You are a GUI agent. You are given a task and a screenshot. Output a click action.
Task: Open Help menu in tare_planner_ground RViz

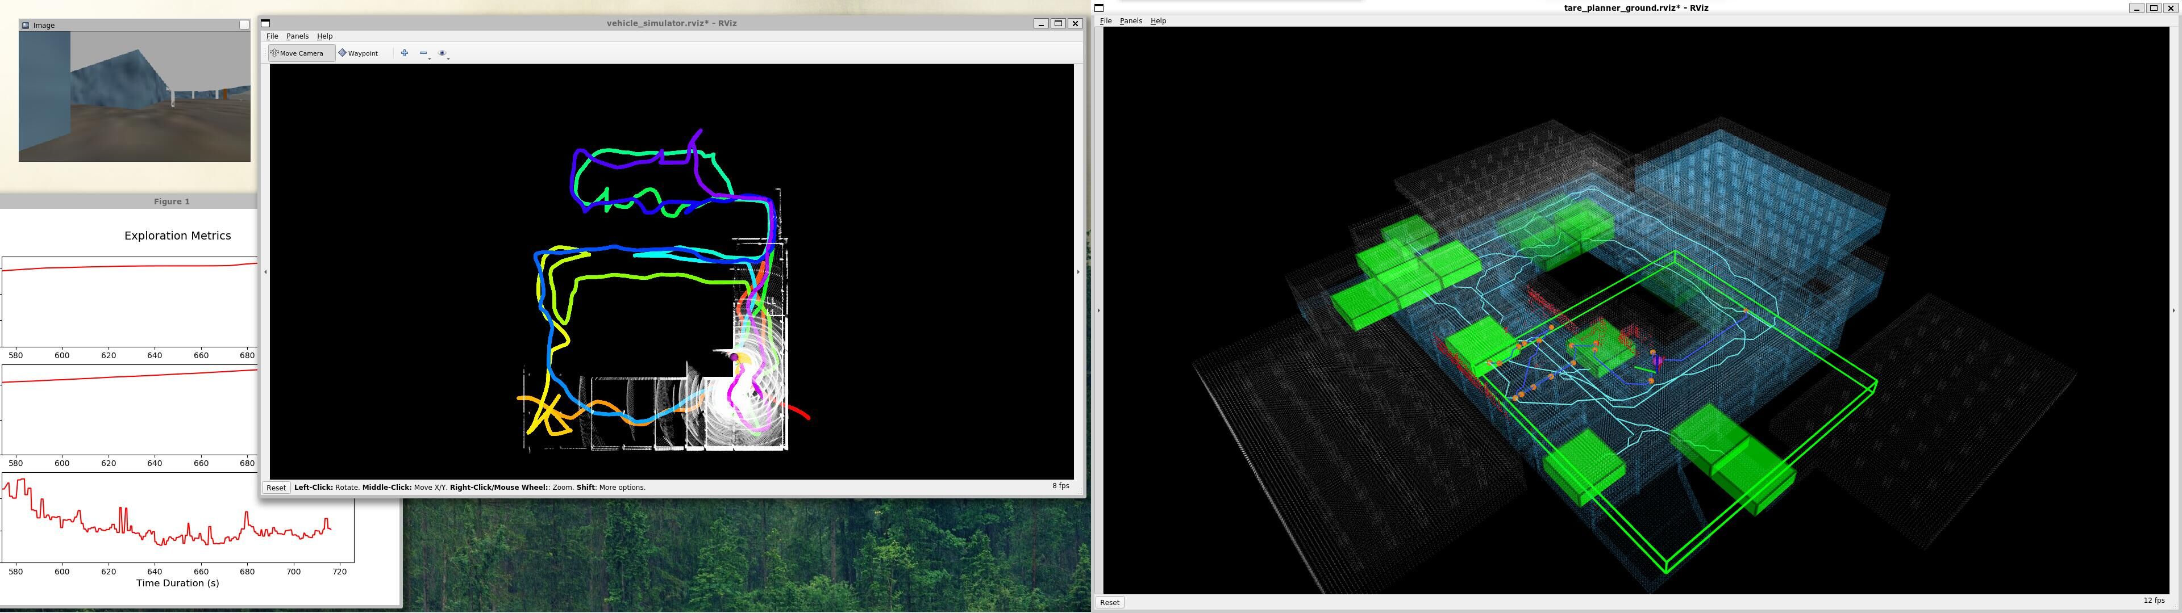point(1158,21)
